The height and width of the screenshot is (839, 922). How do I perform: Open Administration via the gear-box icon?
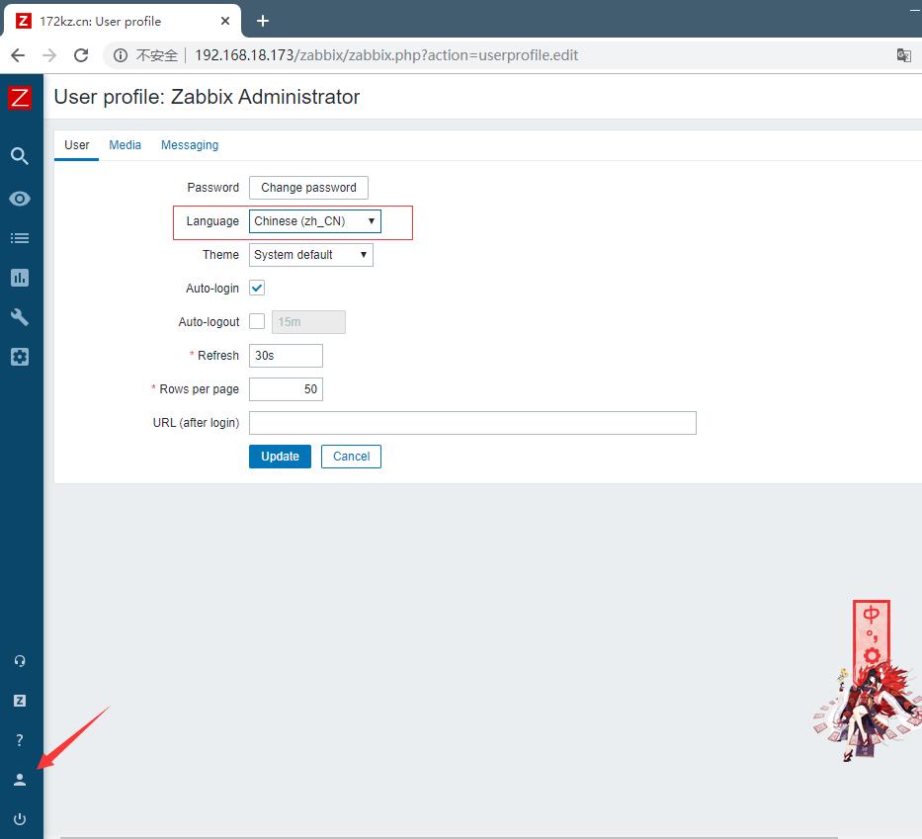click(20, 356)
